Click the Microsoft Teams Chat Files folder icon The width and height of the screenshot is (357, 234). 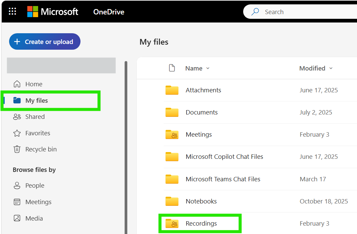(172, 179)
